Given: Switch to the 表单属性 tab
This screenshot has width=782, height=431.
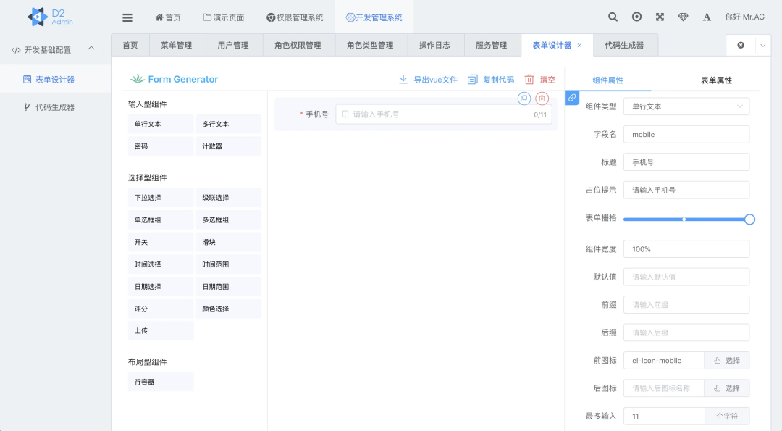Looking at the screenshot, I should tap(716, 80).
